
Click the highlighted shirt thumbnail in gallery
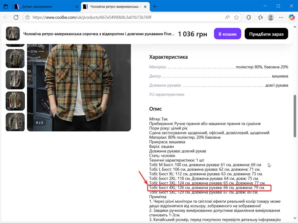pos(15,101)
